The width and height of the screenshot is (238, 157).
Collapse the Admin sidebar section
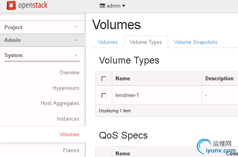click(43, 40)
